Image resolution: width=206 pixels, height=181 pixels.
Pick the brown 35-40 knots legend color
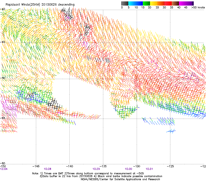point(175,3)
